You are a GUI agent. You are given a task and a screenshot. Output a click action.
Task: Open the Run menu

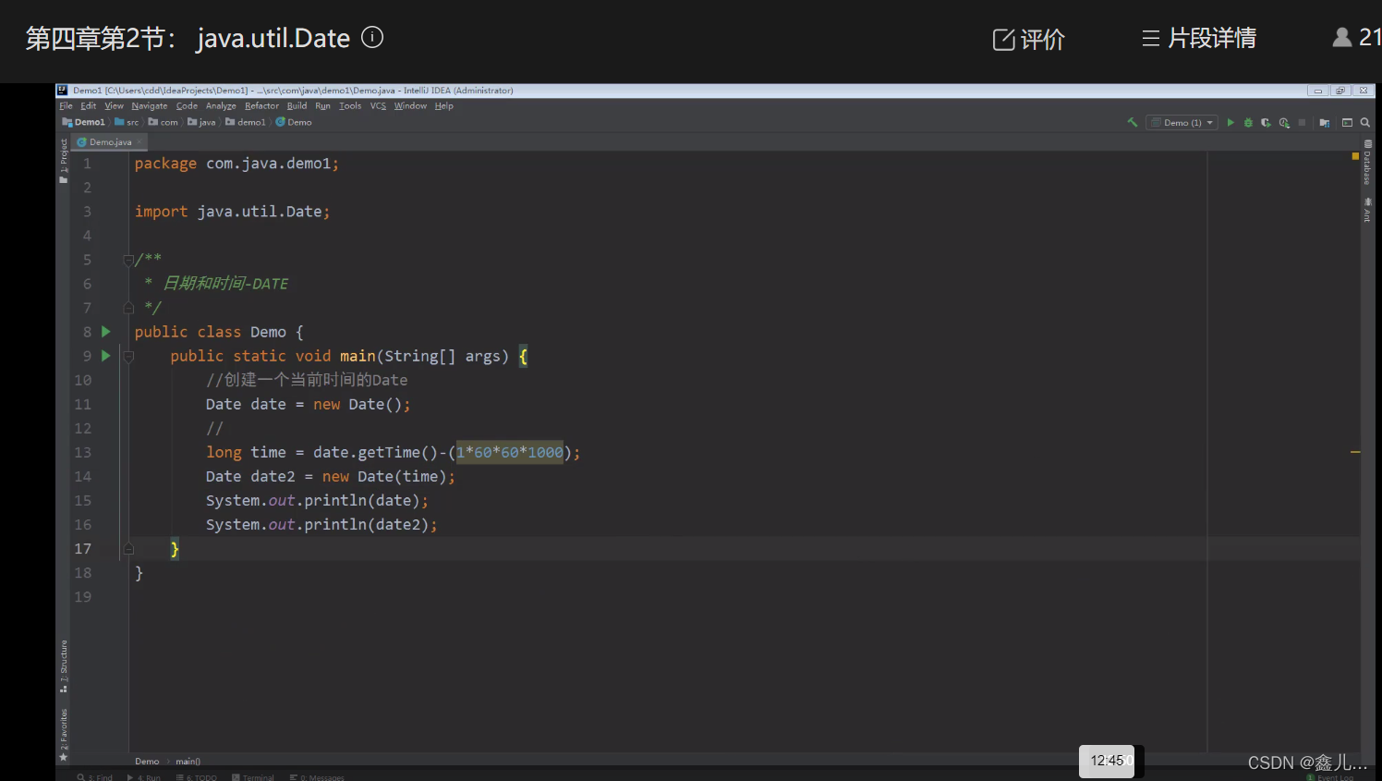tap(322, 105)
